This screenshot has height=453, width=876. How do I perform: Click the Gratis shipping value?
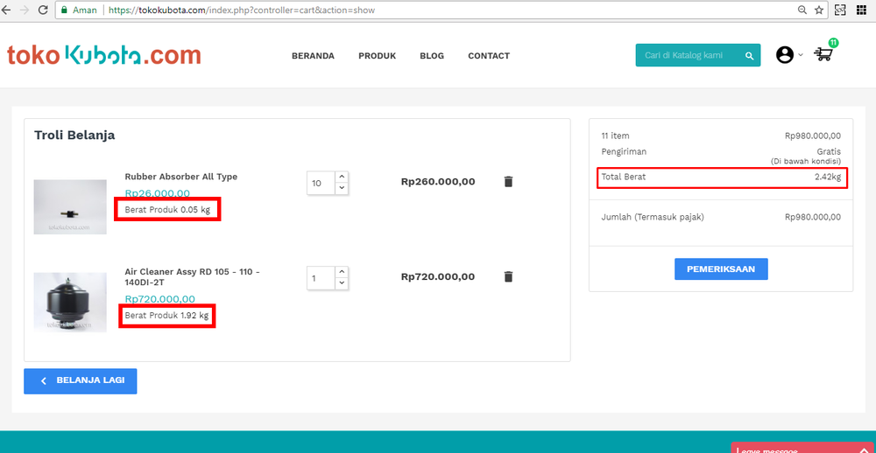pos(829,151)
